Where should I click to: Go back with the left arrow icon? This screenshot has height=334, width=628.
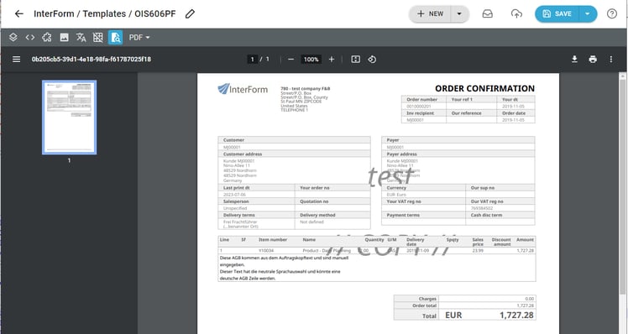[18, 13]
